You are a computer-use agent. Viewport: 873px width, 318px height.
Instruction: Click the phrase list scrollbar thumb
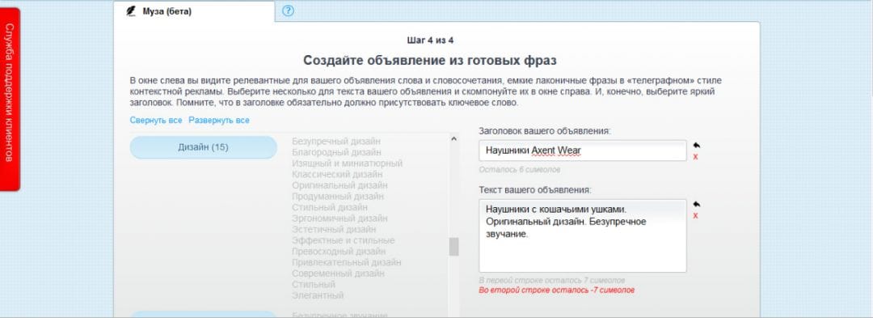[x=453, y=247]
